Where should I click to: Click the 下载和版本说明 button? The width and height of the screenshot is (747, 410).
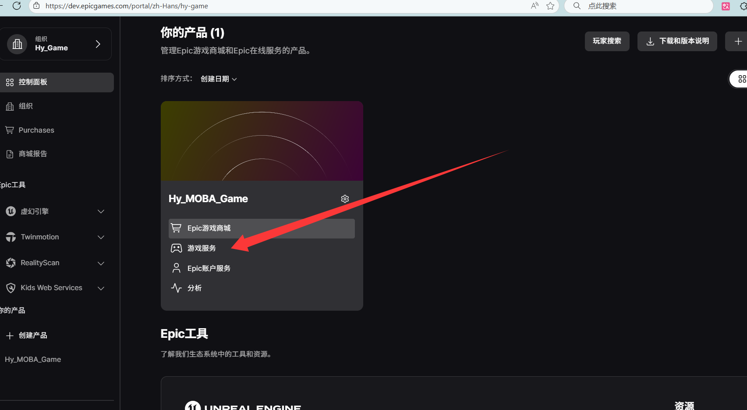coord(677,41)
